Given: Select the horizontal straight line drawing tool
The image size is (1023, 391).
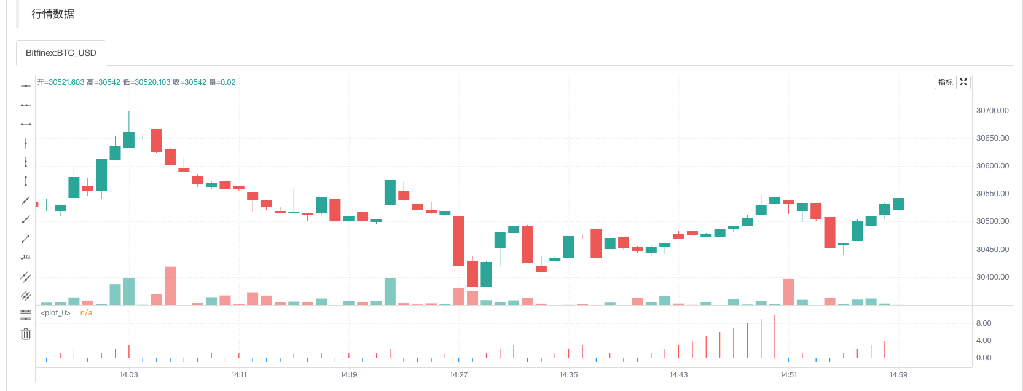Looking at the screenshot, I should click(26, 86).
